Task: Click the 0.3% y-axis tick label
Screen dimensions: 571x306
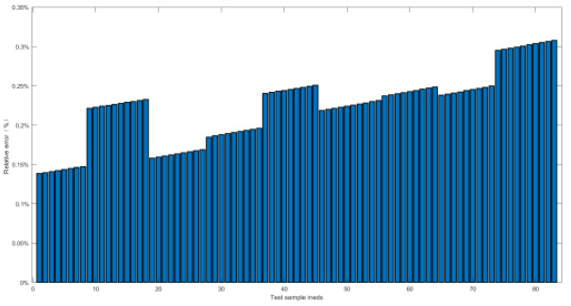Action: [x=23, y=47]
